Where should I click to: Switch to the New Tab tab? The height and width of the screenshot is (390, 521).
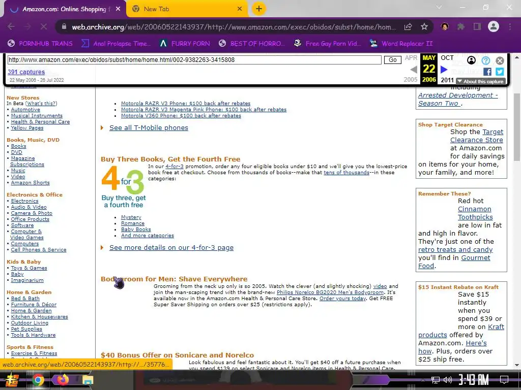tap(187, 9)
